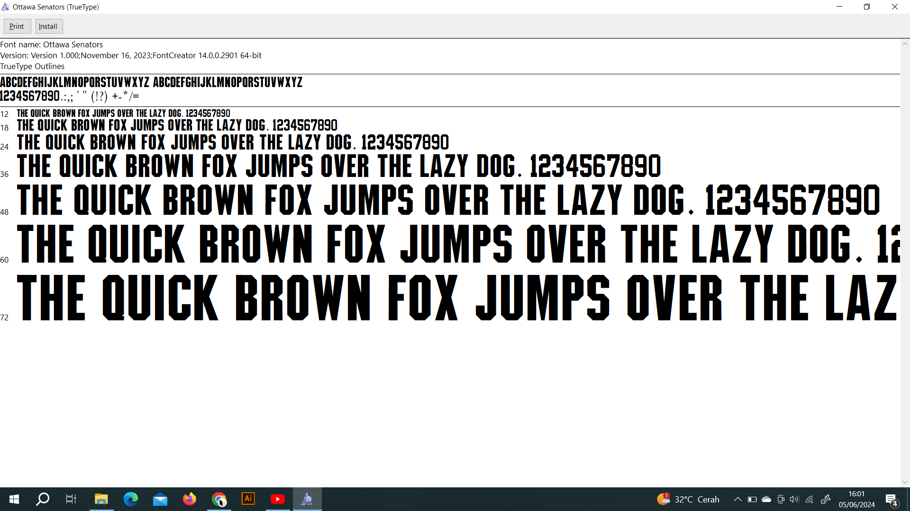The image size is (910, 511).
Task: Open YouTube app in taskbar
Action: [278, 499]
